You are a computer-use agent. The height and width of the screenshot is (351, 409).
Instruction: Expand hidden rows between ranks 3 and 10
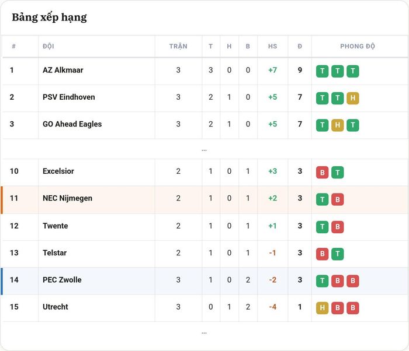click(204, 150)
